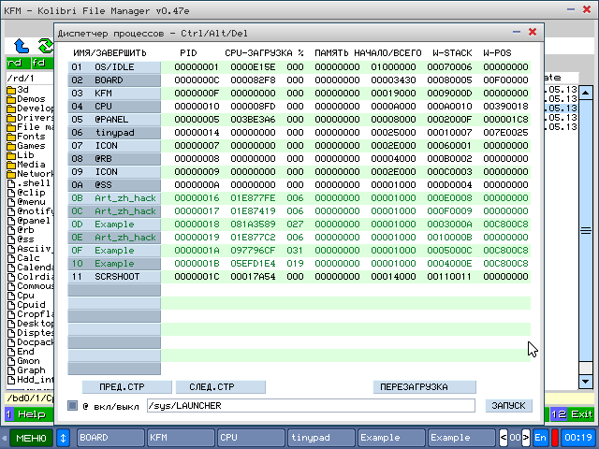This screenshot has height=449, width=599.
Task: Click the ПРЕД.СТР previous page button
Action: click(x=120, y=386)
